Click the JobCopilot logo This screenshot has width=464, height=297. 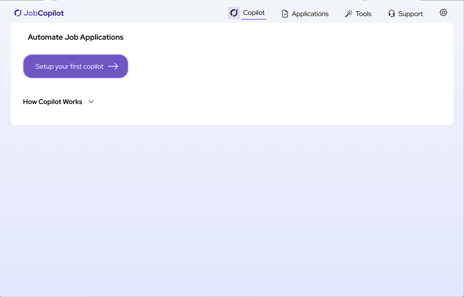click(39, 13)
